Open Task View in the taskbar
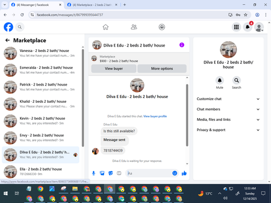271x203 pixels. click(x=17, y=193)
